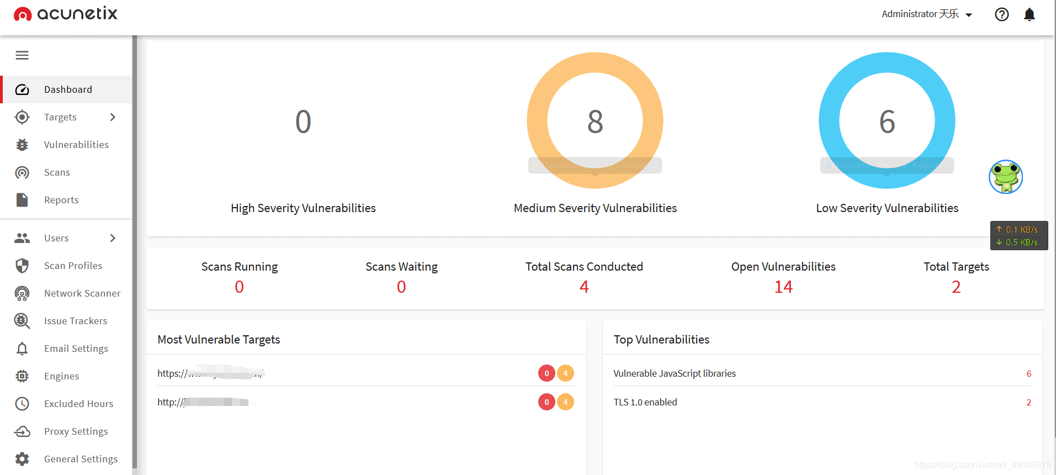
Task: Expand the Users submenu chevron
Action: click(x=113, y=238)
